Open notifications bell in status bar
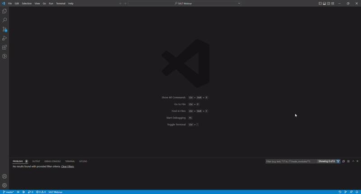 point(357,192)
